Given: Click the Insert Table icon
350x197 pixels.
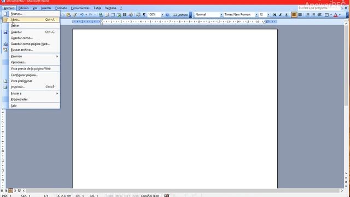Looking at the screenshot, I should (113, 15).
